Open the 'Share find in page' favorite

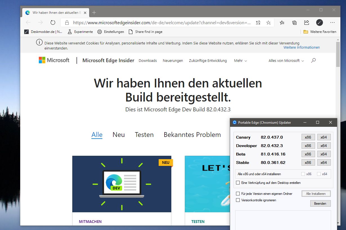pos(145,32)
